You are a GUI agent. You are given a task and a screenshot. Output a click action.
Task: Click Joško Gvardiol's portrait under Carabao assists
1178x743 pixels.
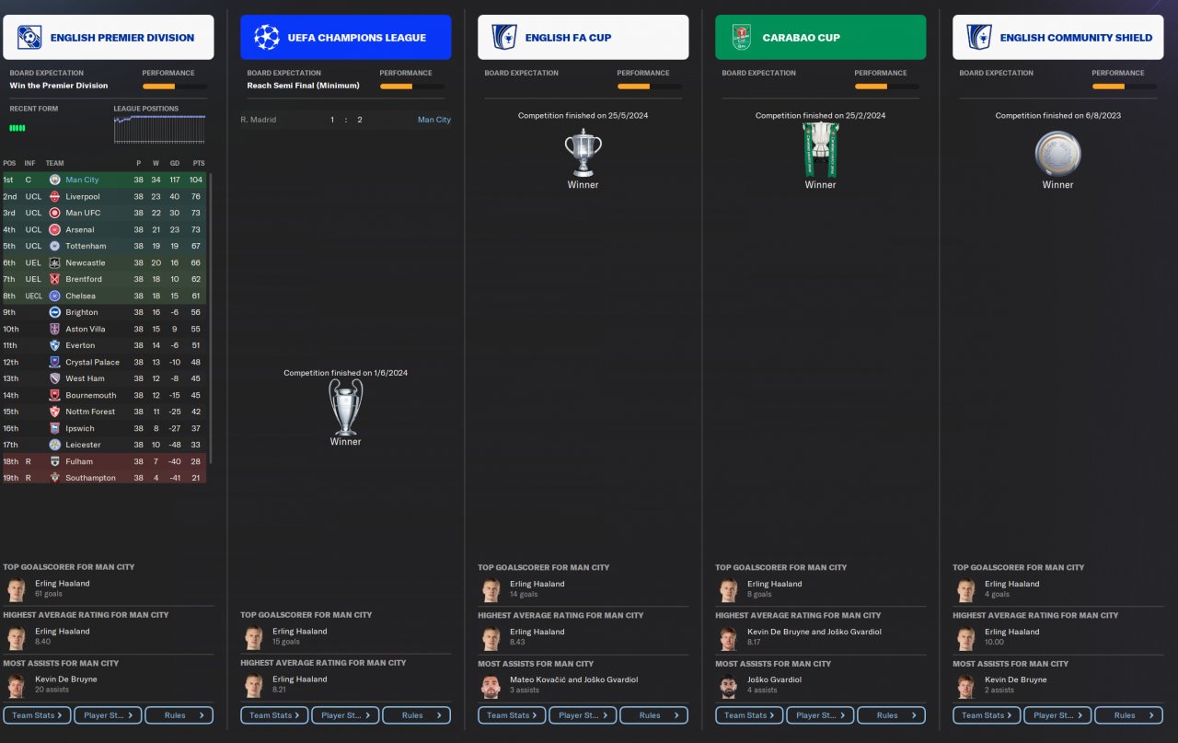click(x=728, y=686)
